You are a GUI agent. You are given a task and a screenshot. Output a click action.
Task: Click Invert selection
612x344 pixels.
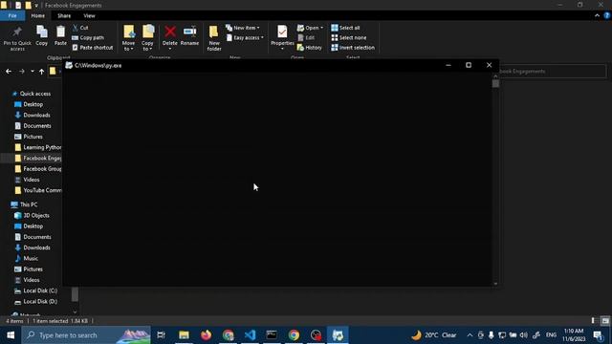coord(353,48)
